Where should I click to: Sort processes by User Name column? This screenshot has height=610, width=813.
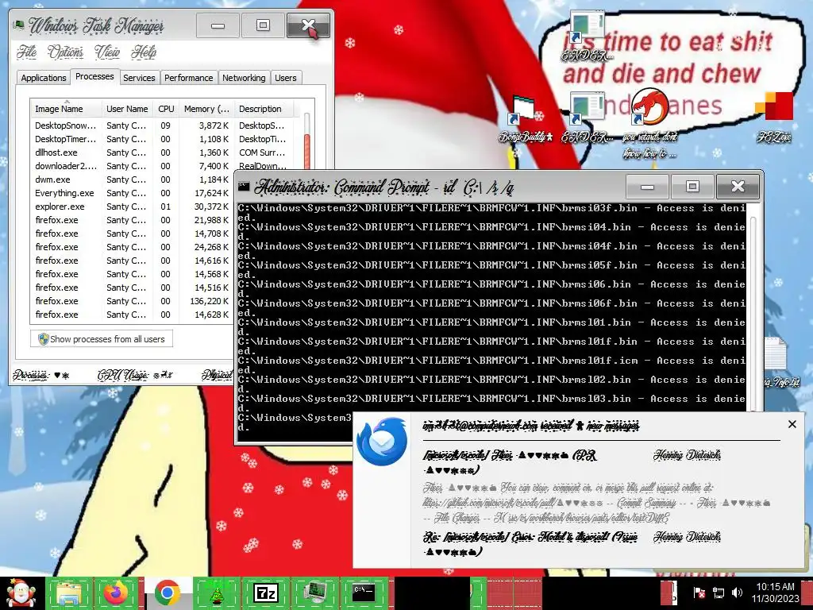(x=127, y=109)
